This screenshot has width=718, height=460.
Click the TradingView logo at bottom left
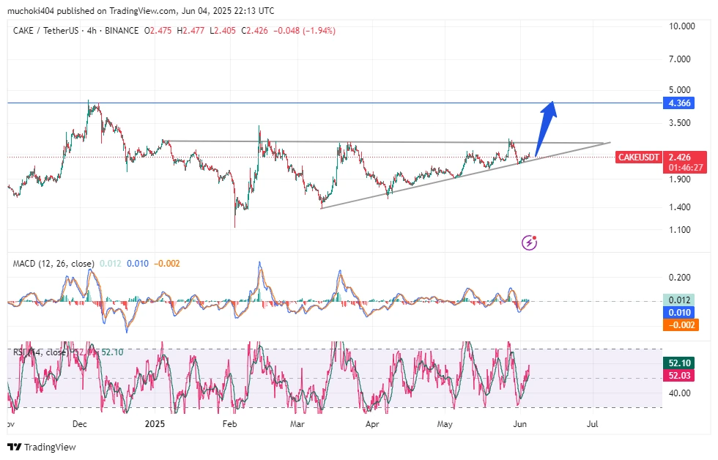click(42, 447)
